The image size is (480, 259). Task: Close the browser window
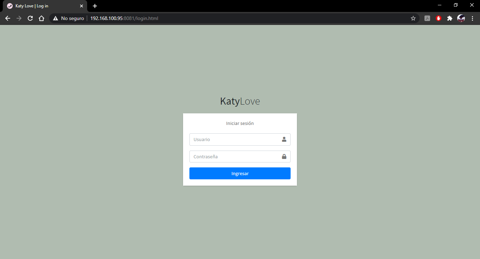pyautogui.click(x=472, y=5)
